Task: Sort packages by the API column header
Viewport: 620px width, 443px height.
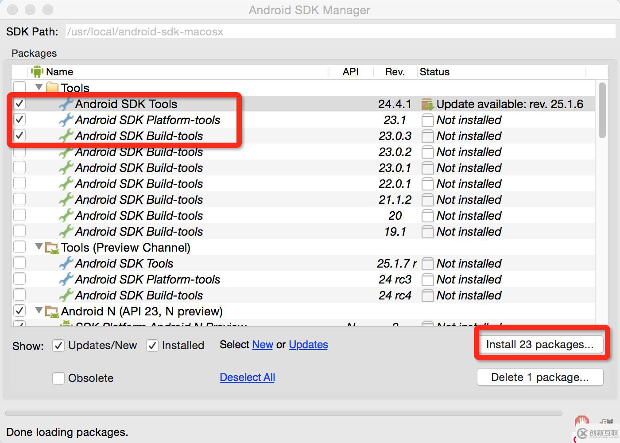Action: [350, 72]
